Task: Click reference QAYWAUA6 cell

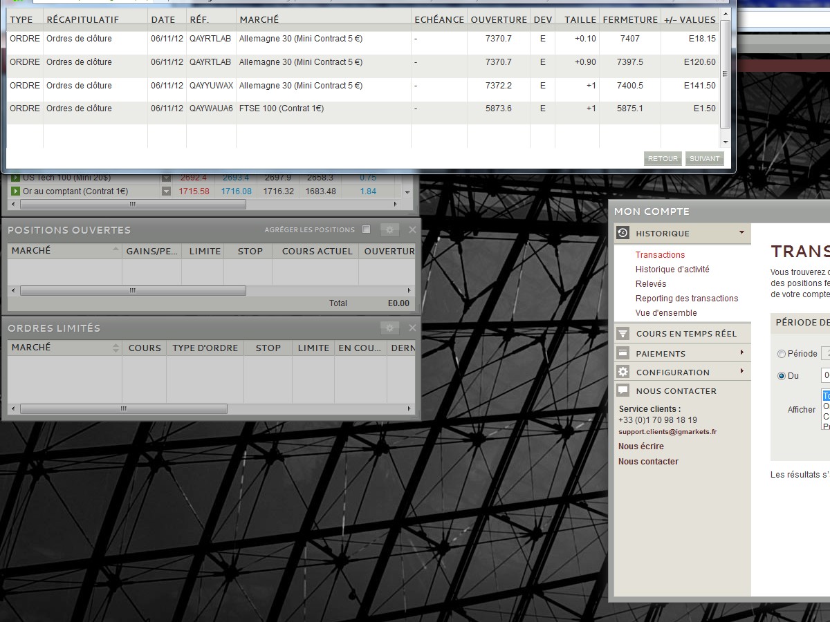Action: [x=211, y=109]
